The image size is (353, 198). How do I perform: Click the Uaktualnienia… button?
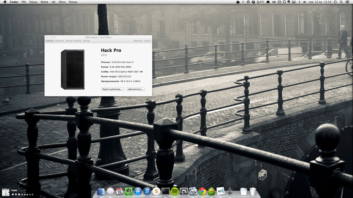coord(135,89)
